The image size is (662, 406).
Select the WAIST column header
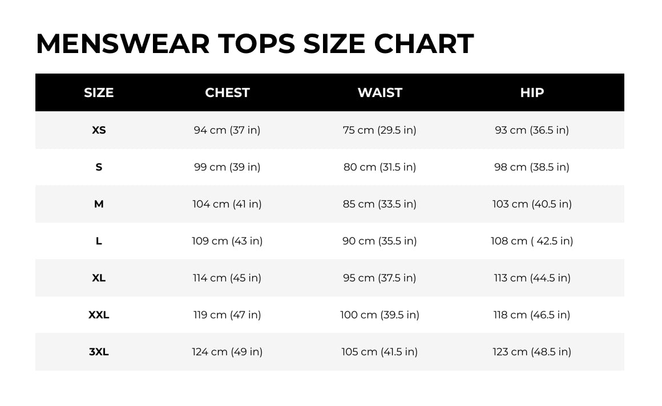coord(380,92)
